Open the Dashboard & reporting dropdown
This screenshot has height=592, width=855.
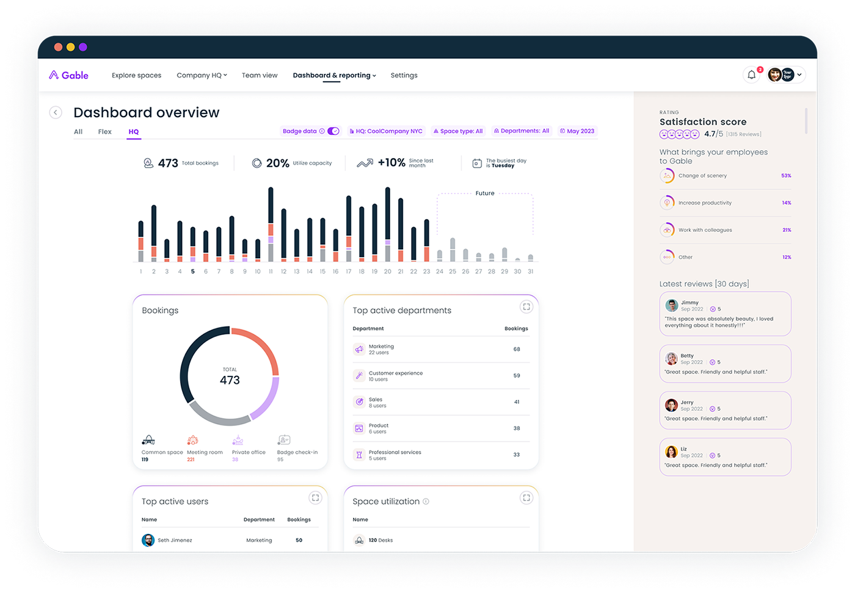coord(334,75)
